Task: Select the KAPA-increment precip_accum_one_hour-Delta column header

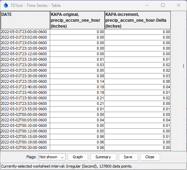Action: (138, 20)
